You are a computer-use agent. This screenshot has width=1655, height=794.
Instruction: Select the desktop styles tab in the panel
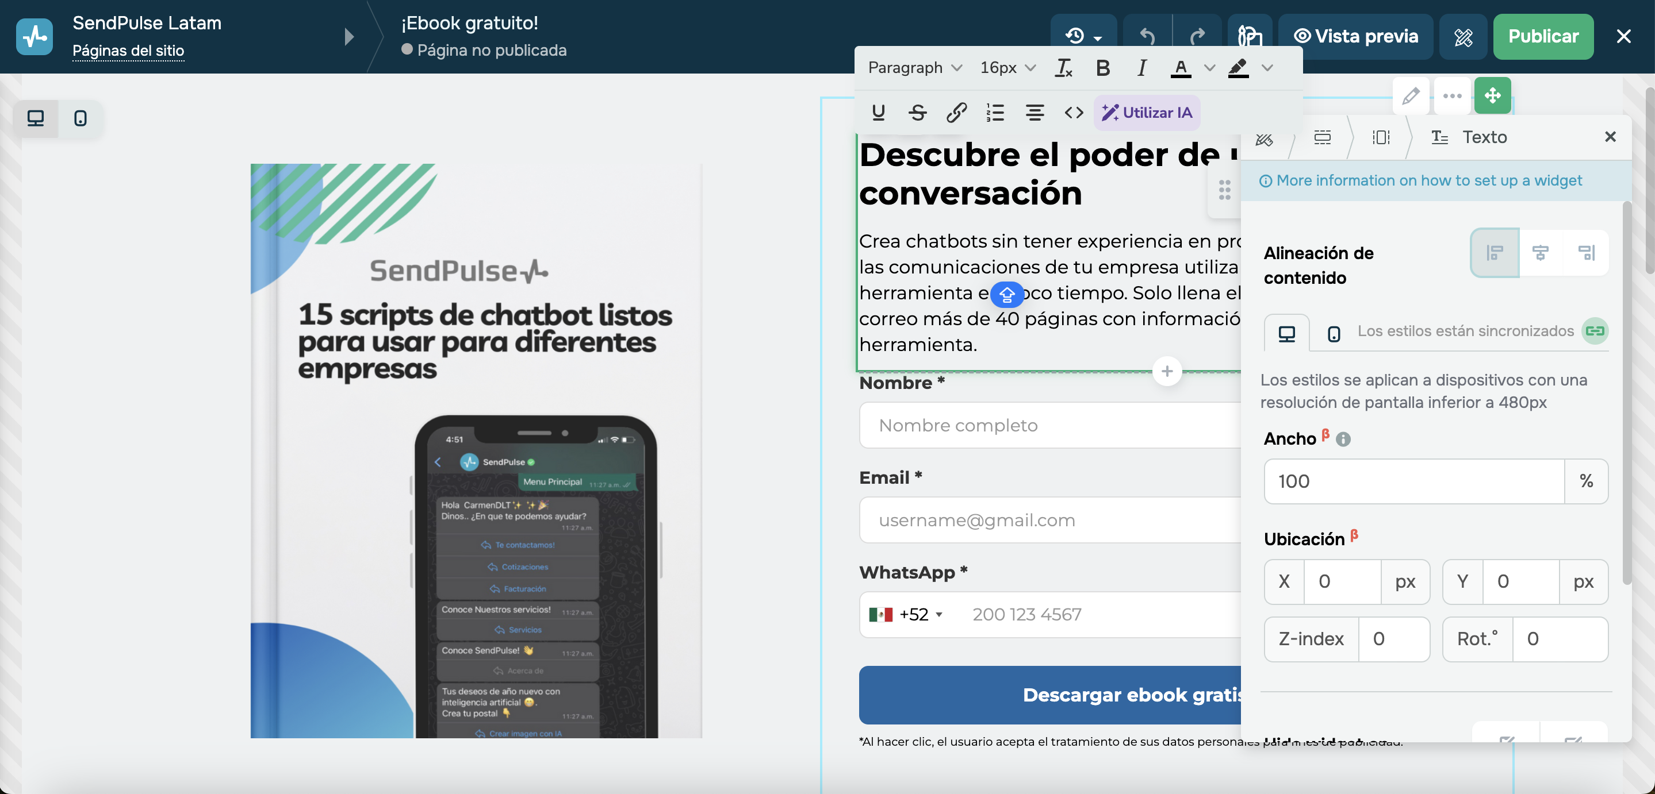point(1286,333)
